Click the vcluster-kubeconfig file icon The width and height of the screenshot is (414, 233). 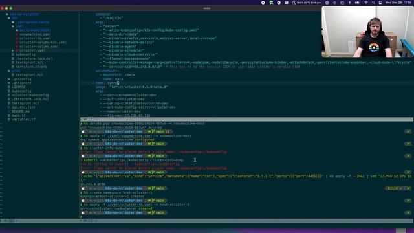point(9,95)
